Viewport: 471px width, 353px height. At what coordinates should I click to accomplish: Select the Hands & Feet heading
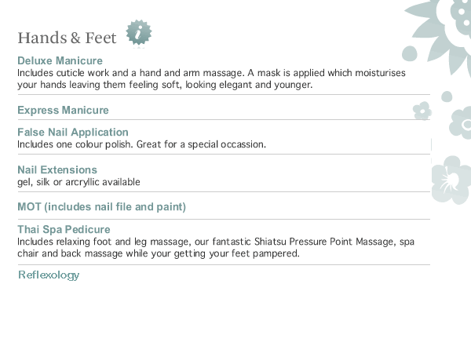click(67, 38)
